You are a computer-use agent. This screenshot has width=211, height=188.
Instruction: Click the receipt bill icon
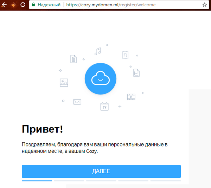126,55
